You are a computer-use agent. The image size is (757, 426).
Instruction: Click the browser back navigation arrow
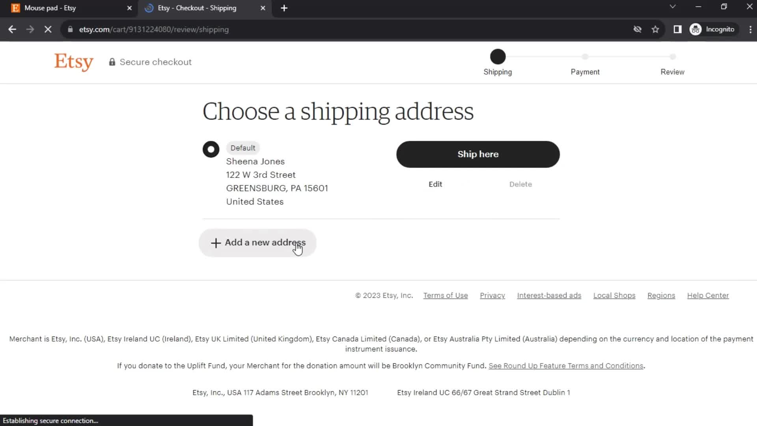pyautogui.click(x=13, y=29)
